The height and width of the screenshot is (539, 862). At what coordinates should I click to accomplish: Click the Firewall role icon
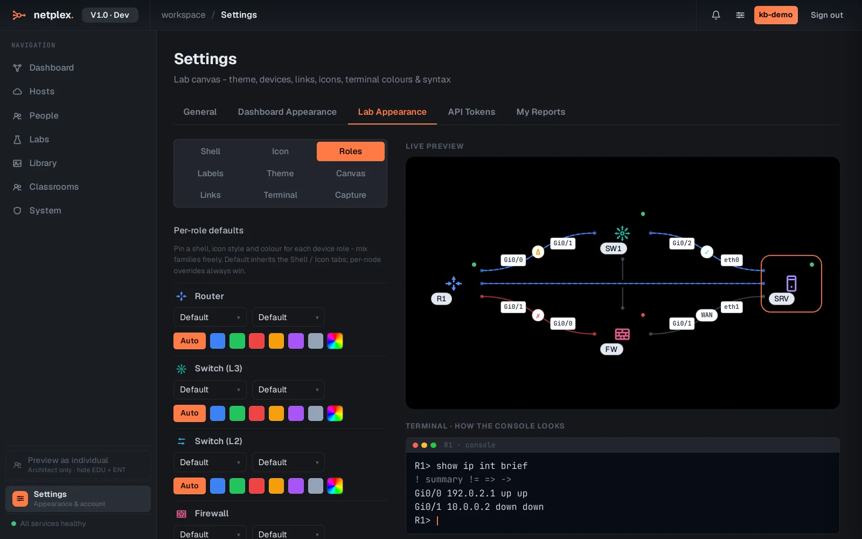[x=182, y=514]
